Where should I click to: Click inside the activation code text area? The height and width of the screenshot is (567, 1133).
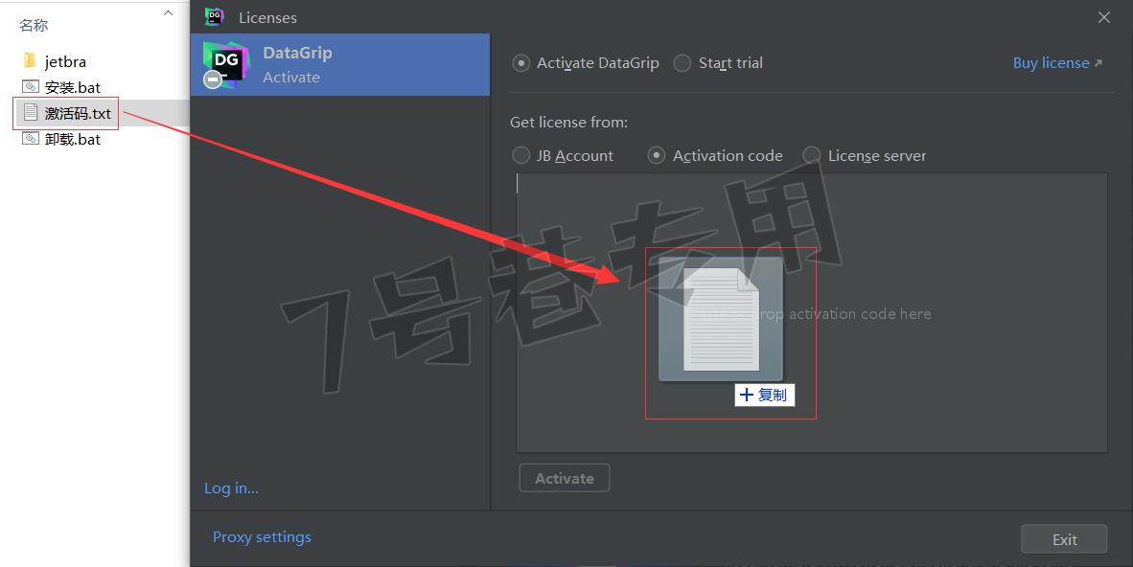point(812,313)
